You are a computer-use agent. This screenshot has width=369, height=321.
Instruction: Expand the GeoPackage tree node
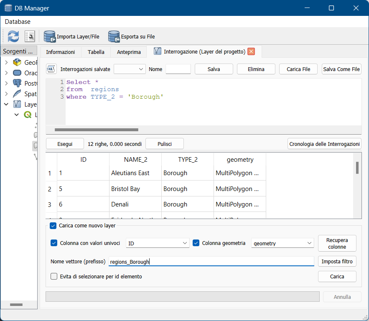6,62
